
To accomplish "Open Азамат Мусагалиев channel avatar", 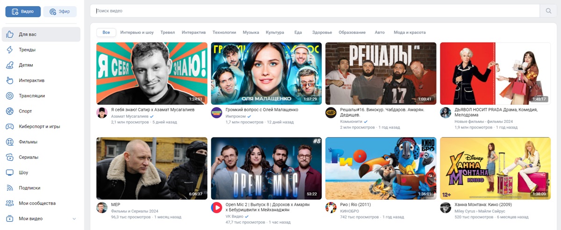I will [x=102, y=113].
